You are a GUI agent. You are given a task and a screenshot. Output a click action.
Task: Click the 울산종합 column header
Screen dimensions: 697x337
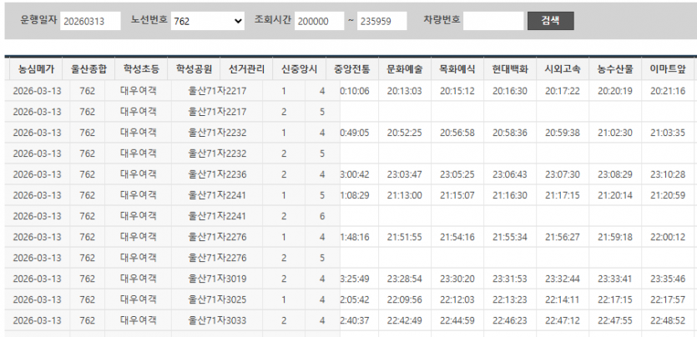tap(88, 69)
